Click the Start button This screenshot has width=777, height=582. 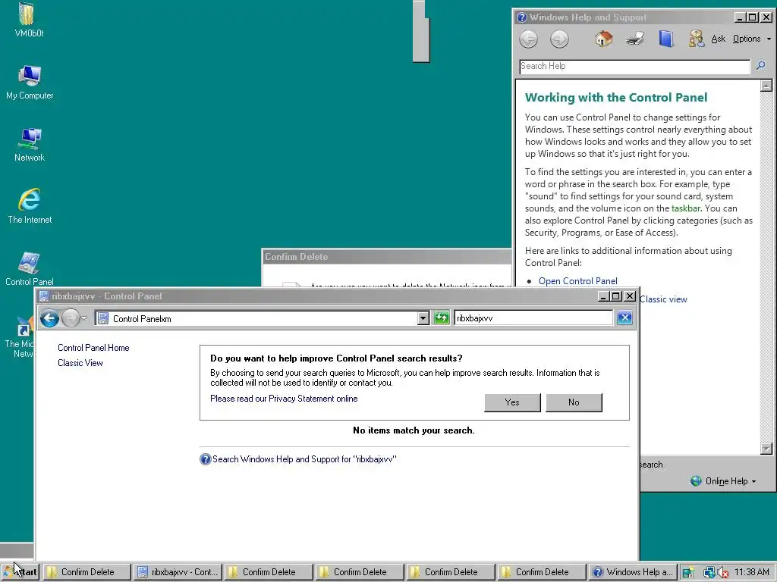20,572
